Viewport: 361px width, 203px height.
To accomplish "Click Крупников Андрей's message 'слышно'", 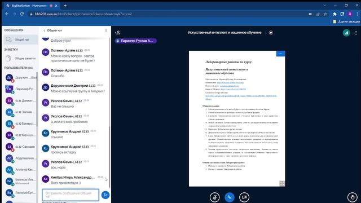I will point(57,137).
